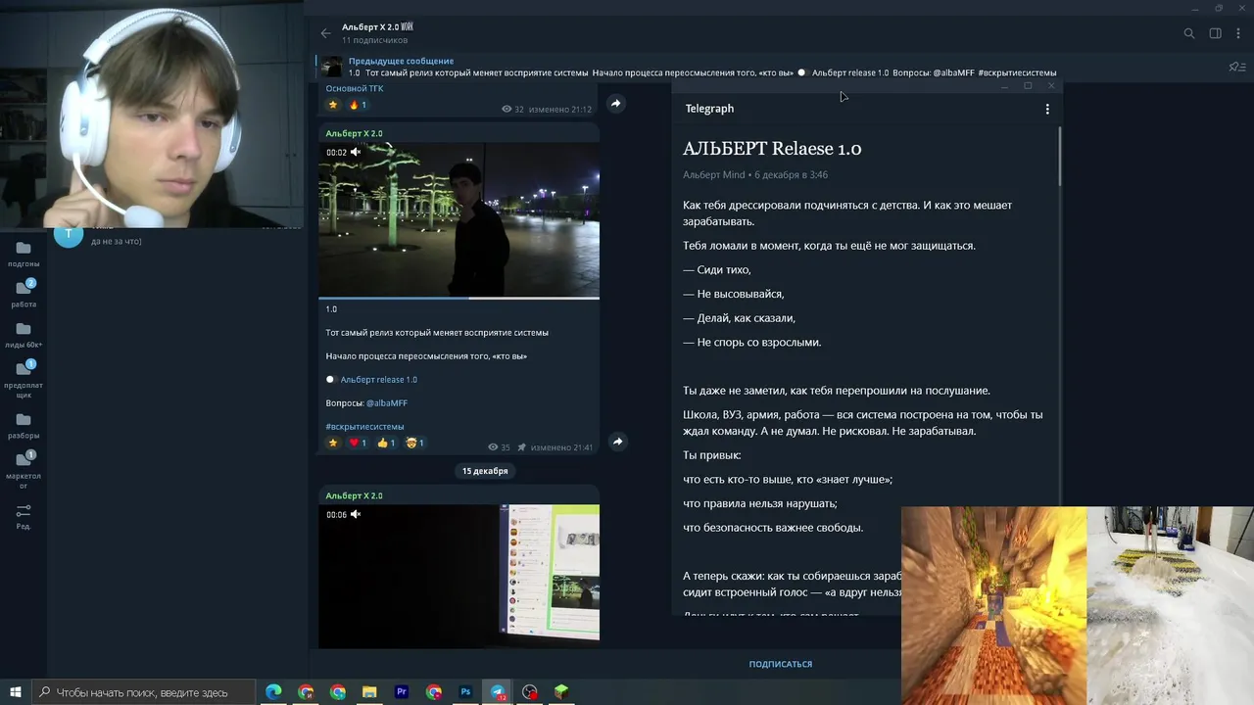The width and height of the screenshot is (1254, 705).
Task: Edit folders with the Ред. button
Action: [24, 517]
